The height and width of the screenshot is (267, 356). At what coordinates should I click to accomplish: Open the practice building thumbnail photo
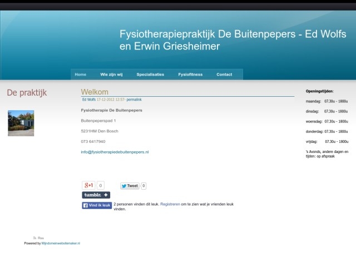coord(21,123)
